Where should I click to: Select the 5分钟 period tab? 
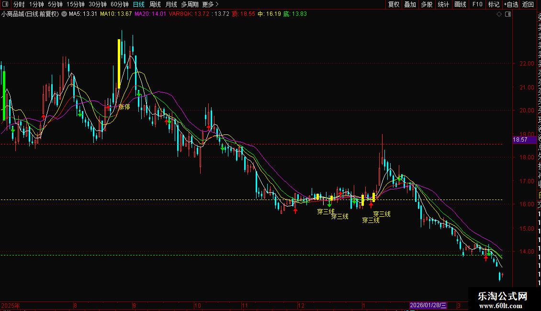(x=55, y=4)
